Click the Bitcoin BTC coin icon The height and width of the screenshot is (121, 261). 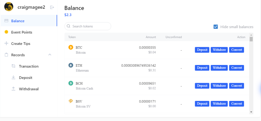coord(71,47)
